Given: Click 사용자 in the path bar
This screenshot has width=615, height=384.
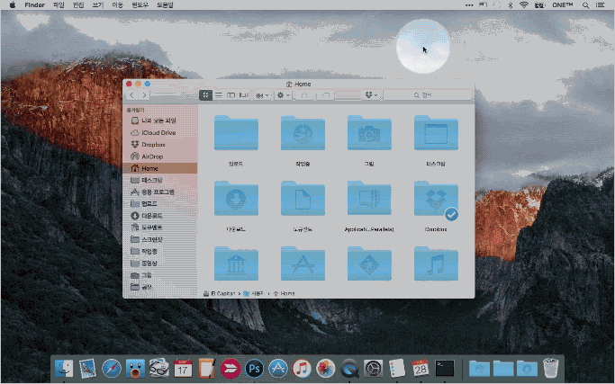Looking at the screenshot, I should click(254, 293).
